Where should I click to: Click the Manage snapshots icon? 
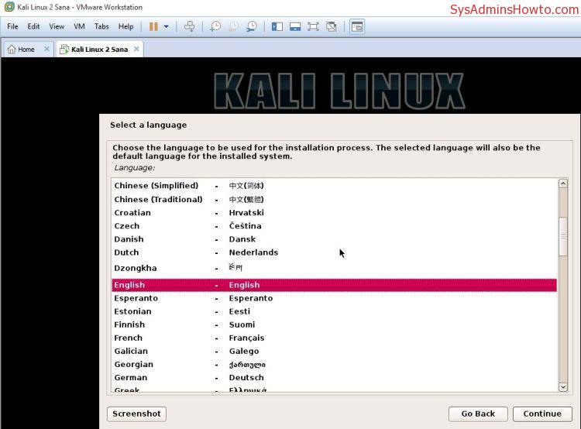coord(252,26)
